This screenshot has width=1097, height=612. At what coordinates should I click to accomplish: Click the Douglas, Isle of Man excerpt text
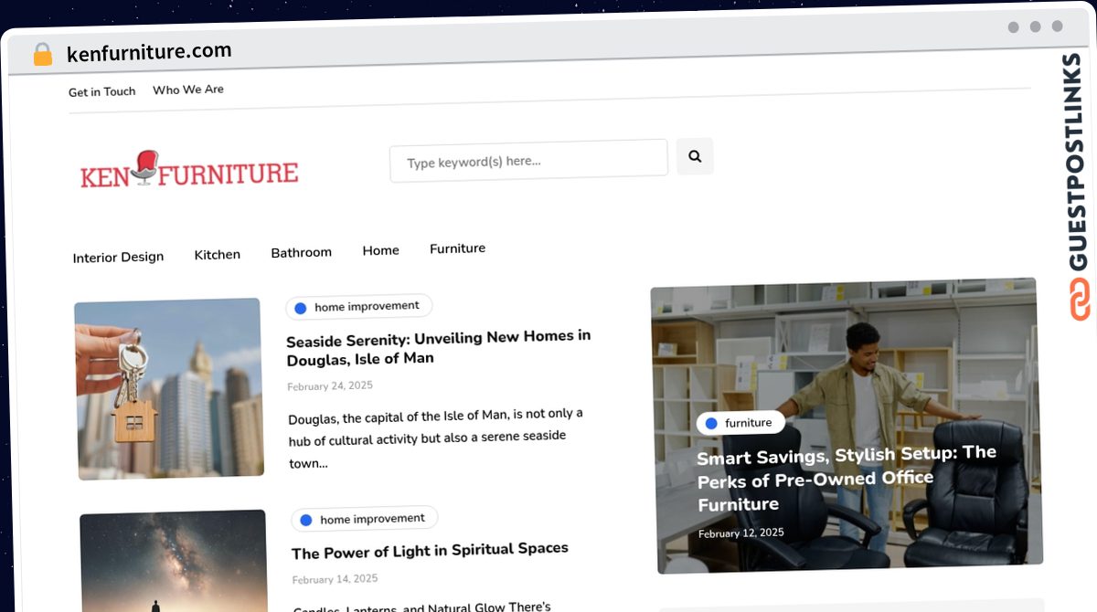pyautogui.click(x=436, y=438)
